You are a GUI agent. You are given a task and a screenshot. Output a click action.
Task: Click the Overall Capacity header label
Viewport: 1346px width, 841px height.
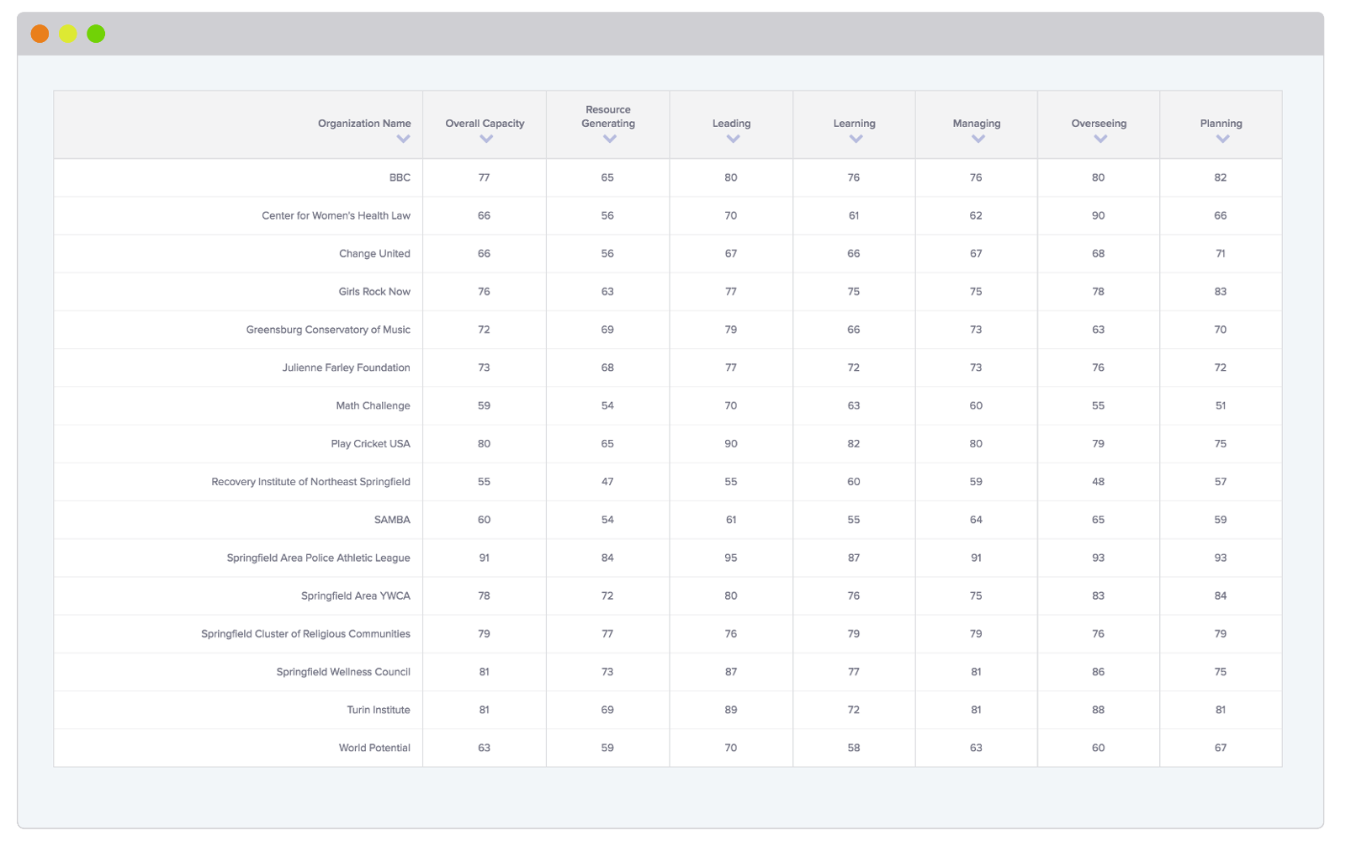click(485, 124)
